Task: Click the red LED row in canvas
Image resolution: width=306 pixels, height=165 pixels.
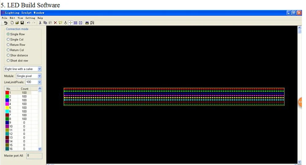Action: [x=174, y=89]
